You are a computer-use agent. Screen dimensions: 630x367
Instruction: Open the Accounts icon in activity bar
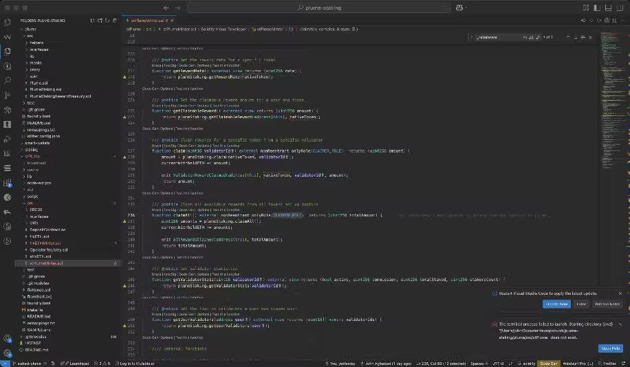point(8,339)
